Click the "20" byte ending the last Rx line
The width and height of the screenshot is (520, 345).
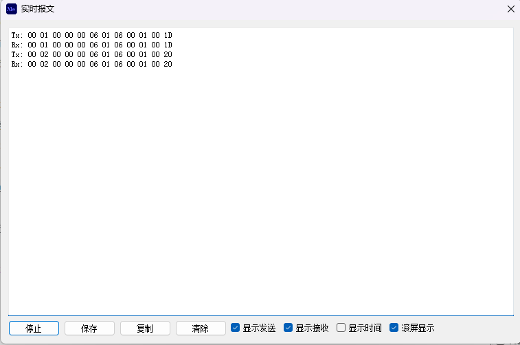click(x=168, y=64)
